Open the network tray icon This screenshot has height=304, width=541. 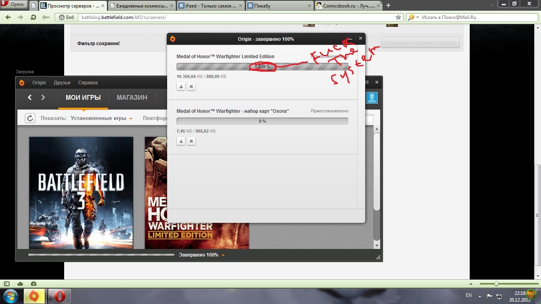tap(499, 296)
